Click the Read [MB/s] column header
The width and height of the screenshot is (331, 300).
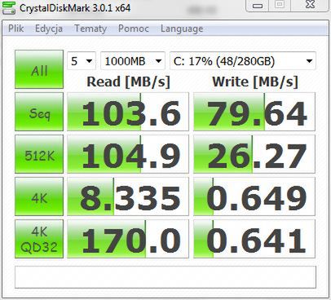click(128, 82)
